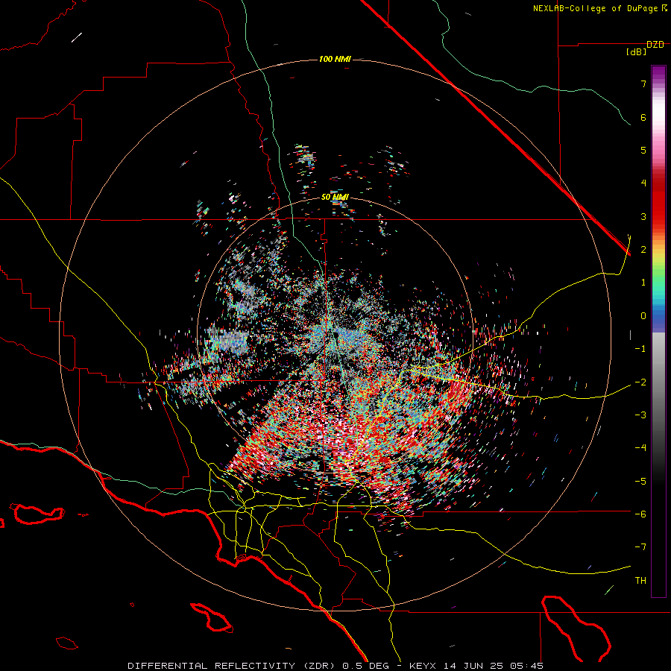Click the -1 value on the color scale

[640, 349]
